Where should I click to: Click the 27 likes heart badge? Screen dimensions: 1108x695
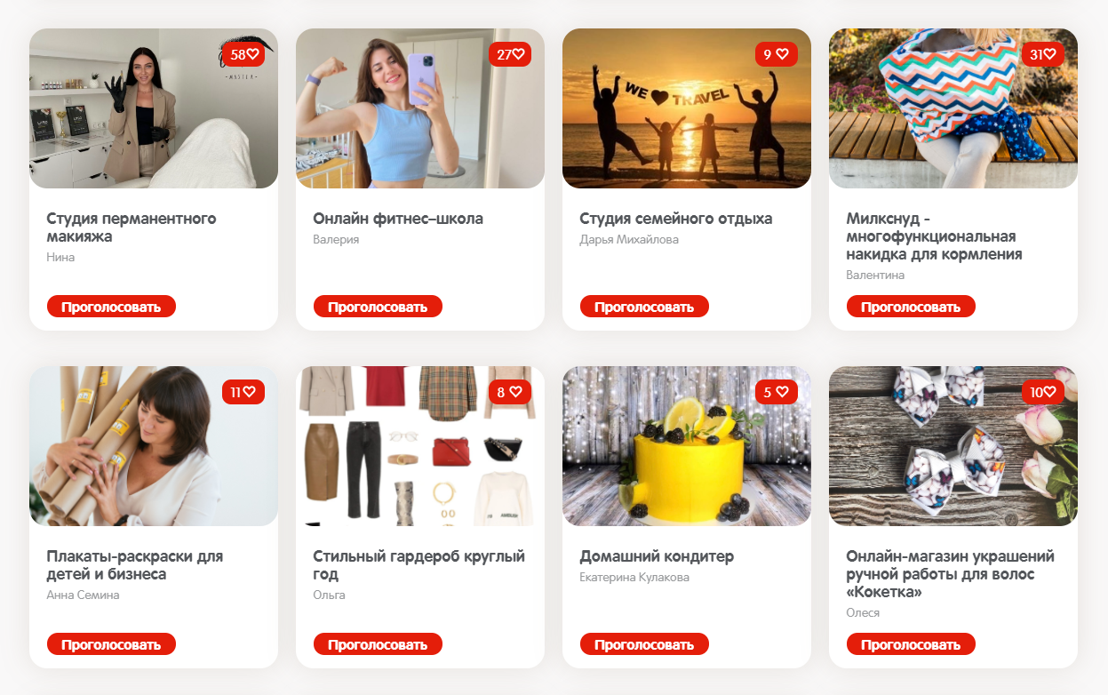(510, 54)
